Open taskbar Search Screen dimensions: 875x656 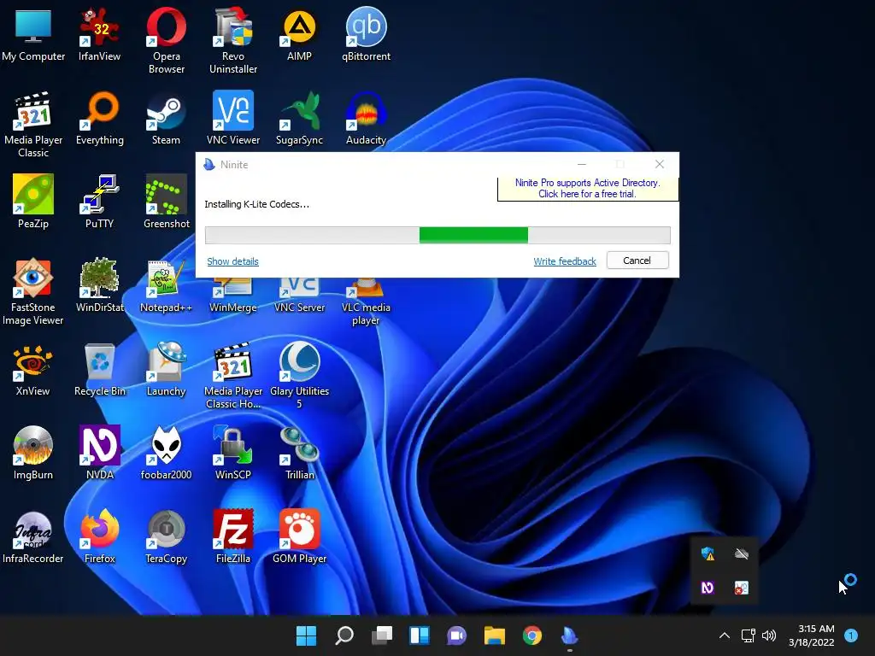344,635
